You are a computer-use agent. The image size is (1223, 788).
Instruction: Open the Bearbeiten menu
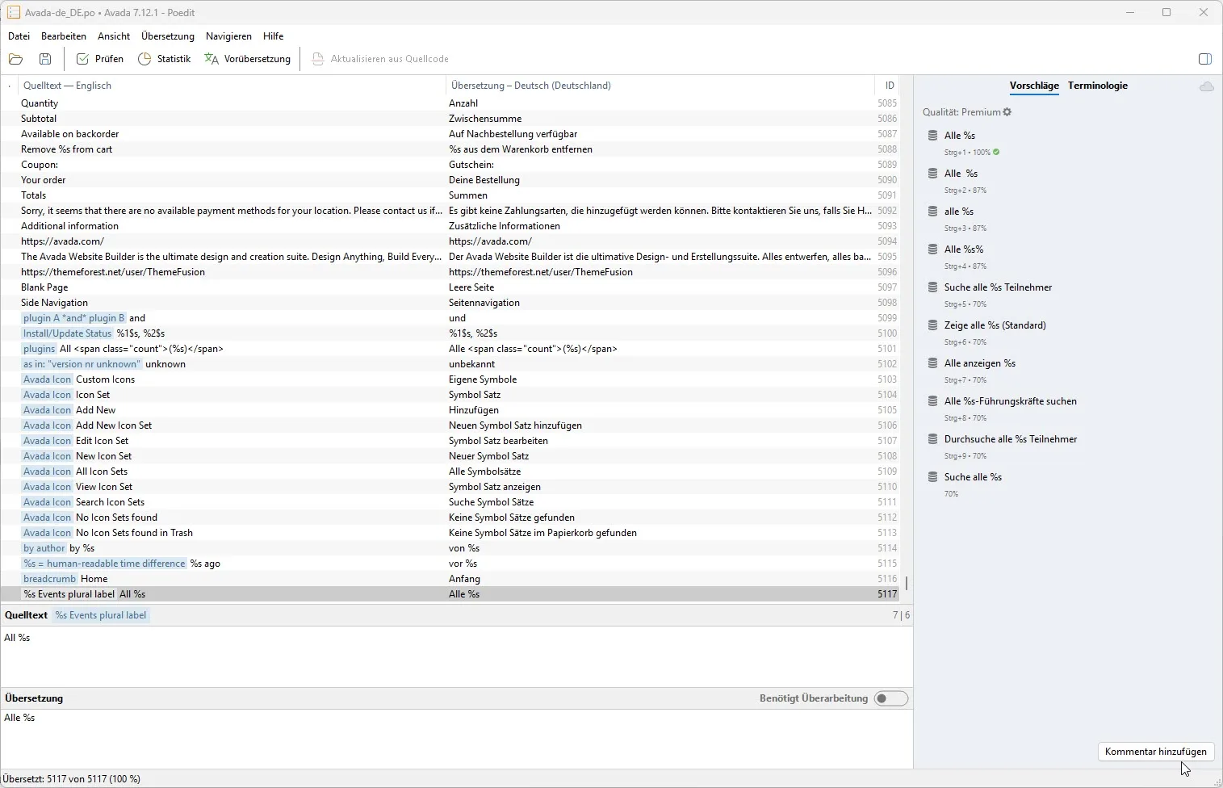64,36
